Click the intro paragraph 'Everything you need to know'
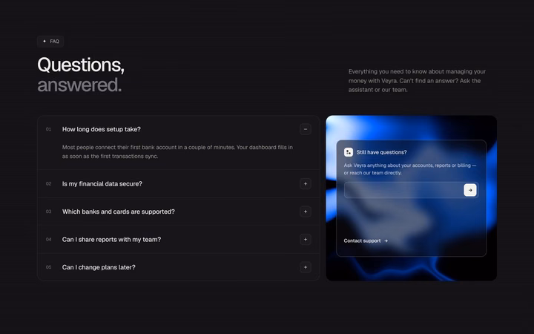This screenshot has width=534, height=334. 417,81
